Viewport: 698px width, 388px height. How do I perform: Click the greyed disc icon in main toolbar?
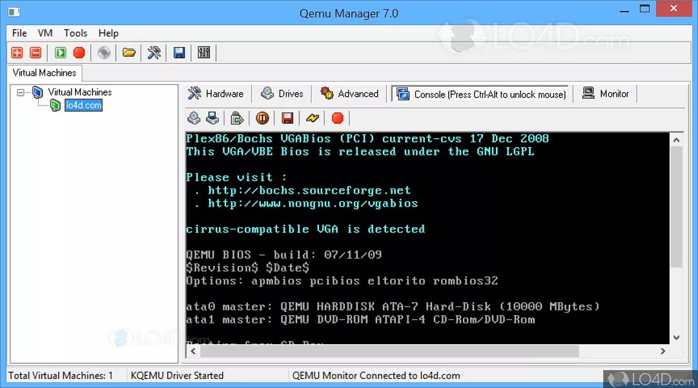click(x=104, y=53)
